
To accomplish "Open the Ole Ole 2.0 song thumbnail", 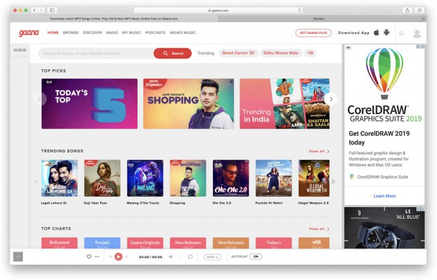I will tap(231, 178).
